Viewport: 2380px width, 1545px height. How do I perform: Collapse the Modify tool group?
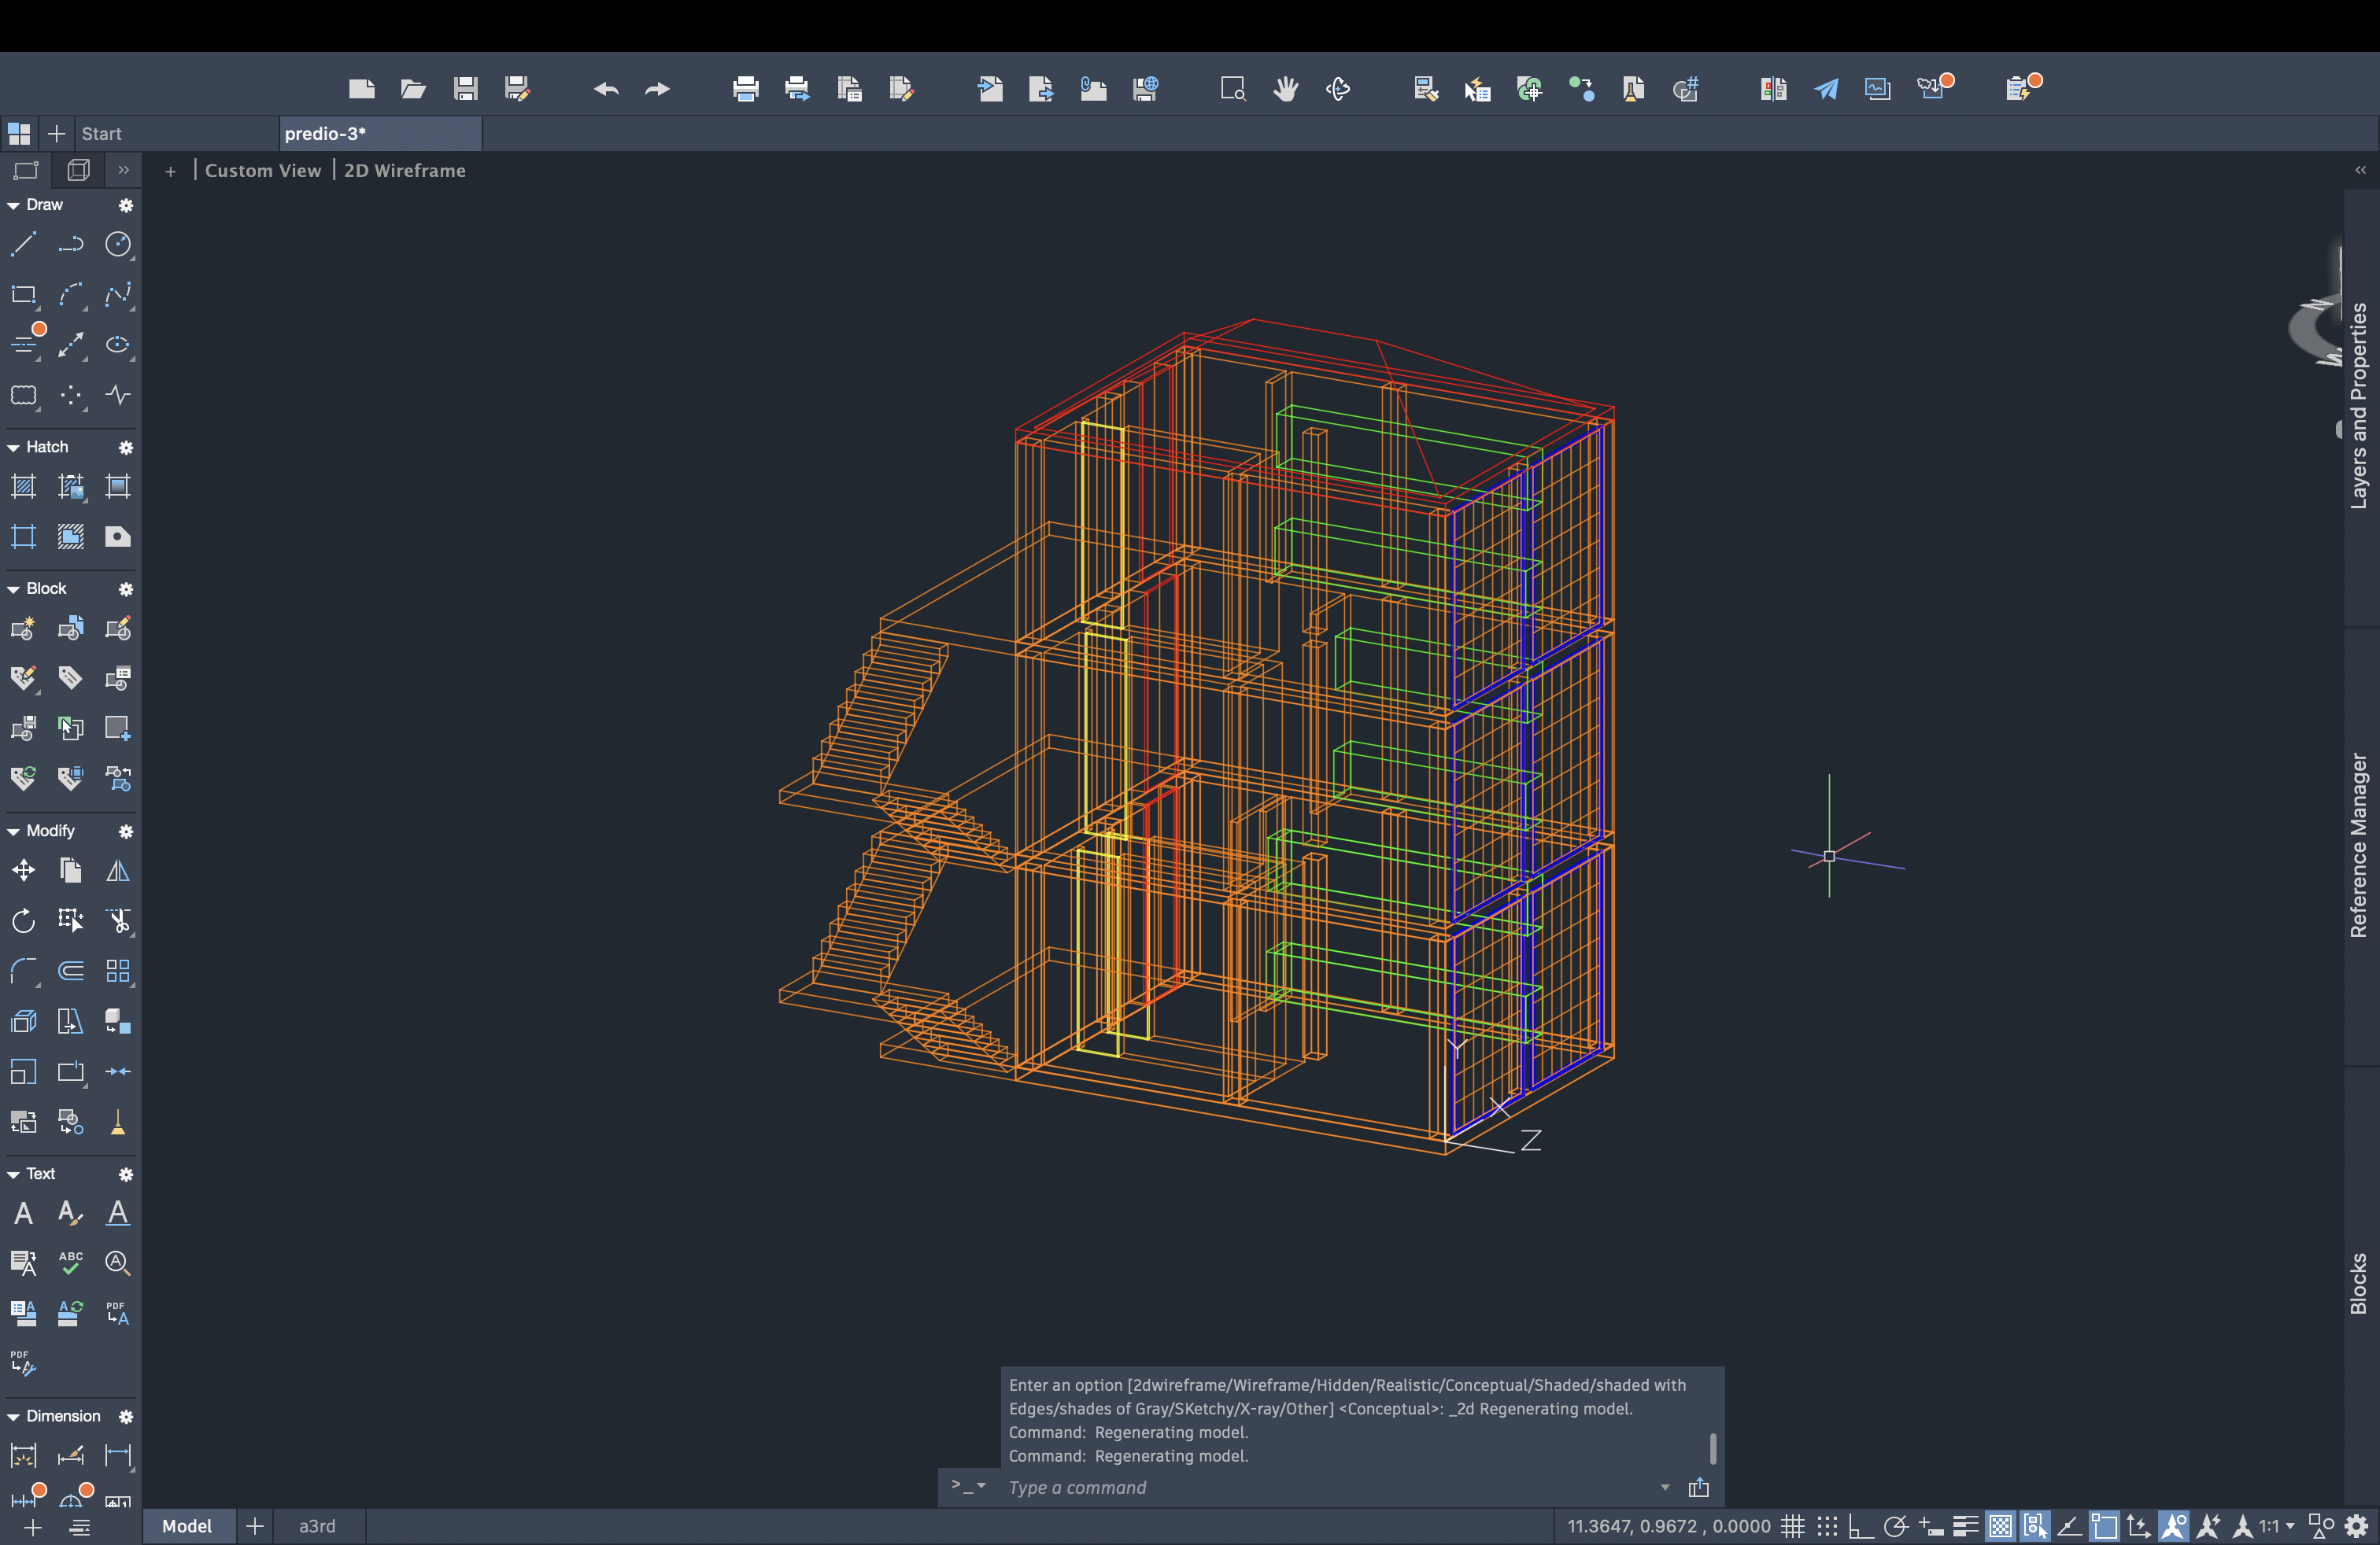coord(14,831)
